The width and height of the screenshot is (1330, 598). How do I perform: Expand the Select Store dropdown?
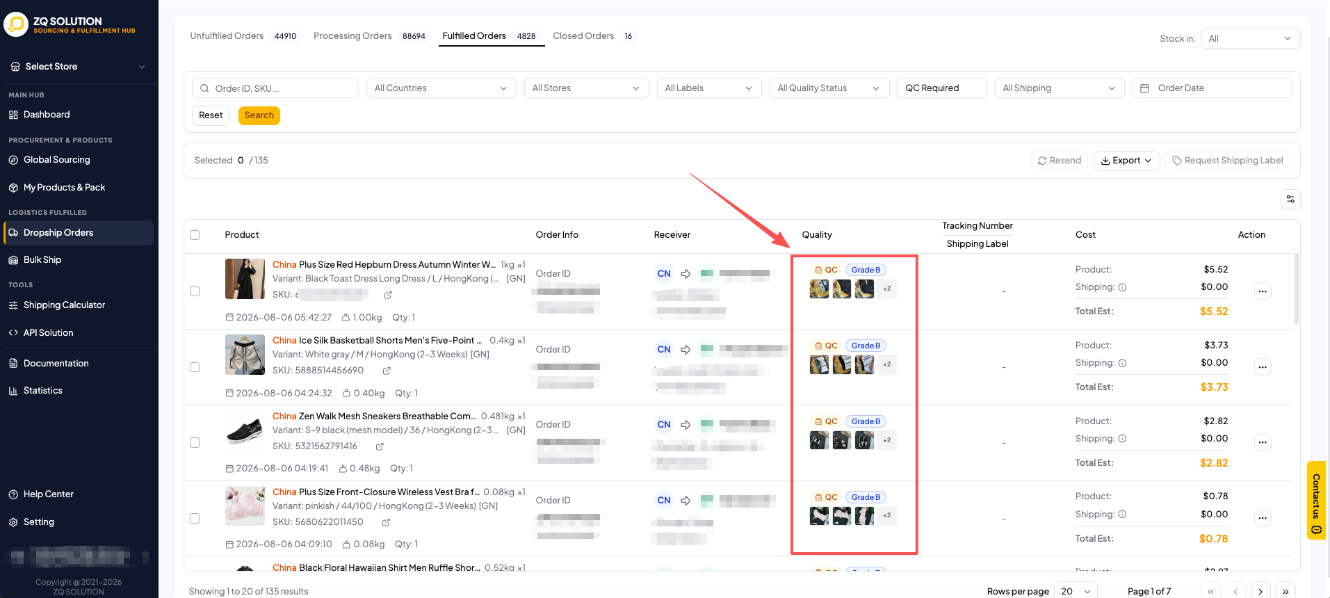tap(79, 67)
